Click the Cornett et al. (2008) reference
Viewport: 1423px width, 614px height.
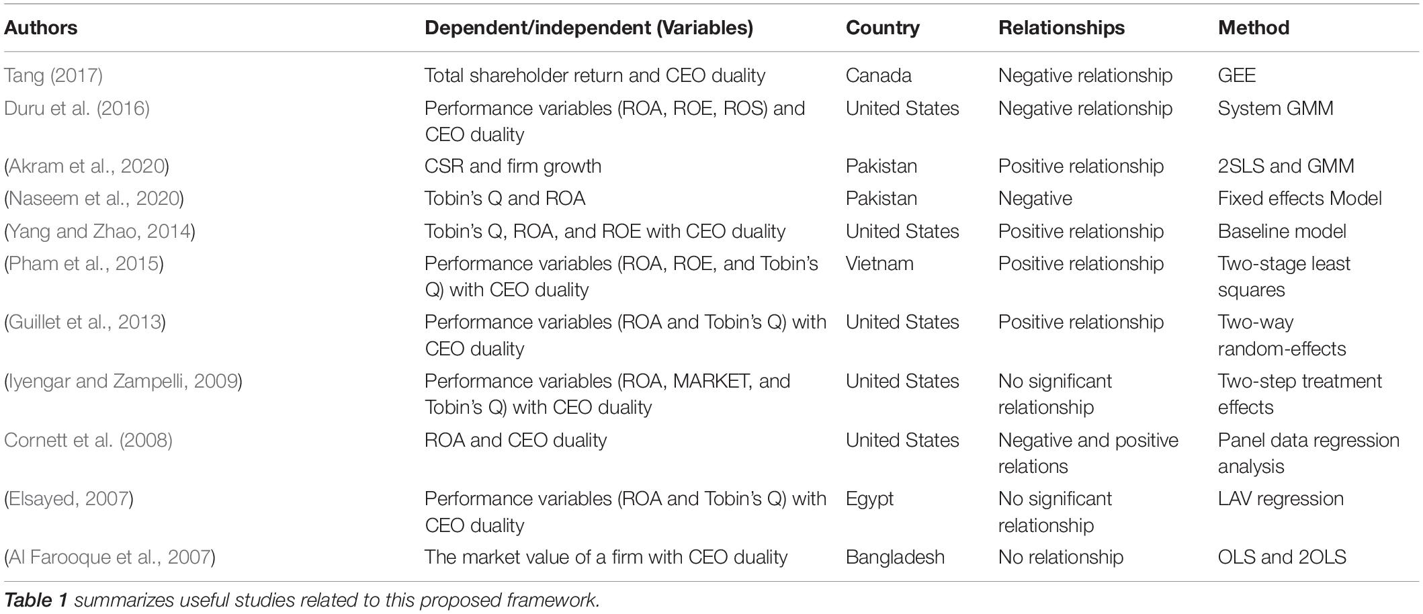click(x=88, y=440)
